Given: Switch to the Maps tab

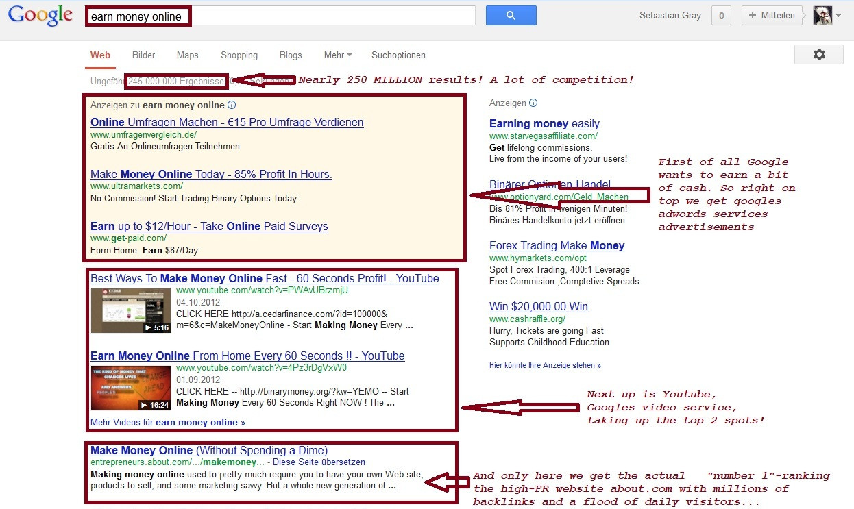Looking at the screenshot, I should click(x=187, y=55).
